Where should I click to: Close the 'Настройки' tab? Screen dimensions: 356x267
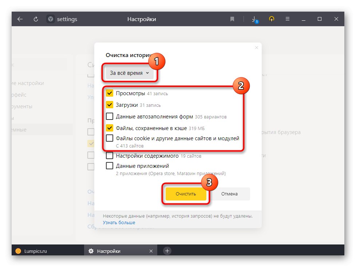[151, 251]
